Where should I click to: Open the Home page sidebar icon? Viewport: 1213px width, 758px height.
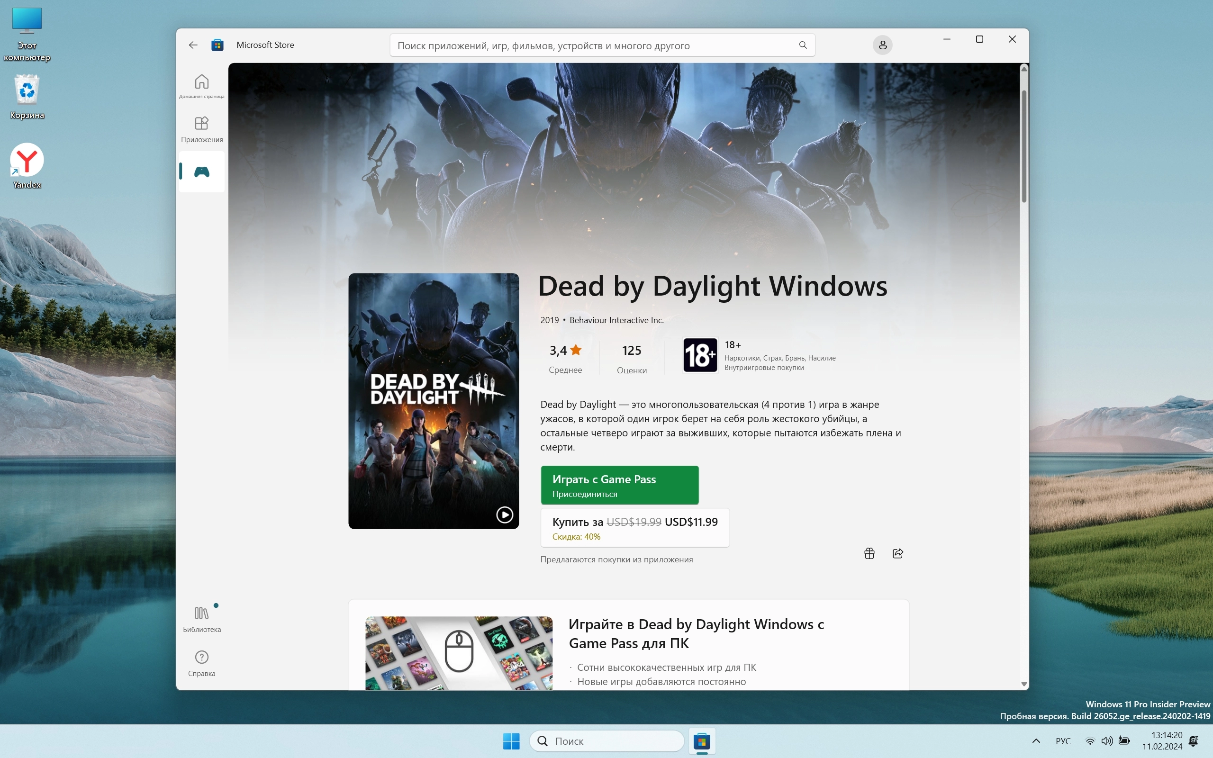pos(201,85)
